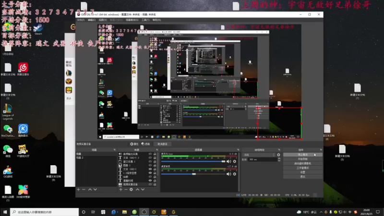Open source properties gear below sources list
Viewport: 384px width, 216px height.
point(131,189)
